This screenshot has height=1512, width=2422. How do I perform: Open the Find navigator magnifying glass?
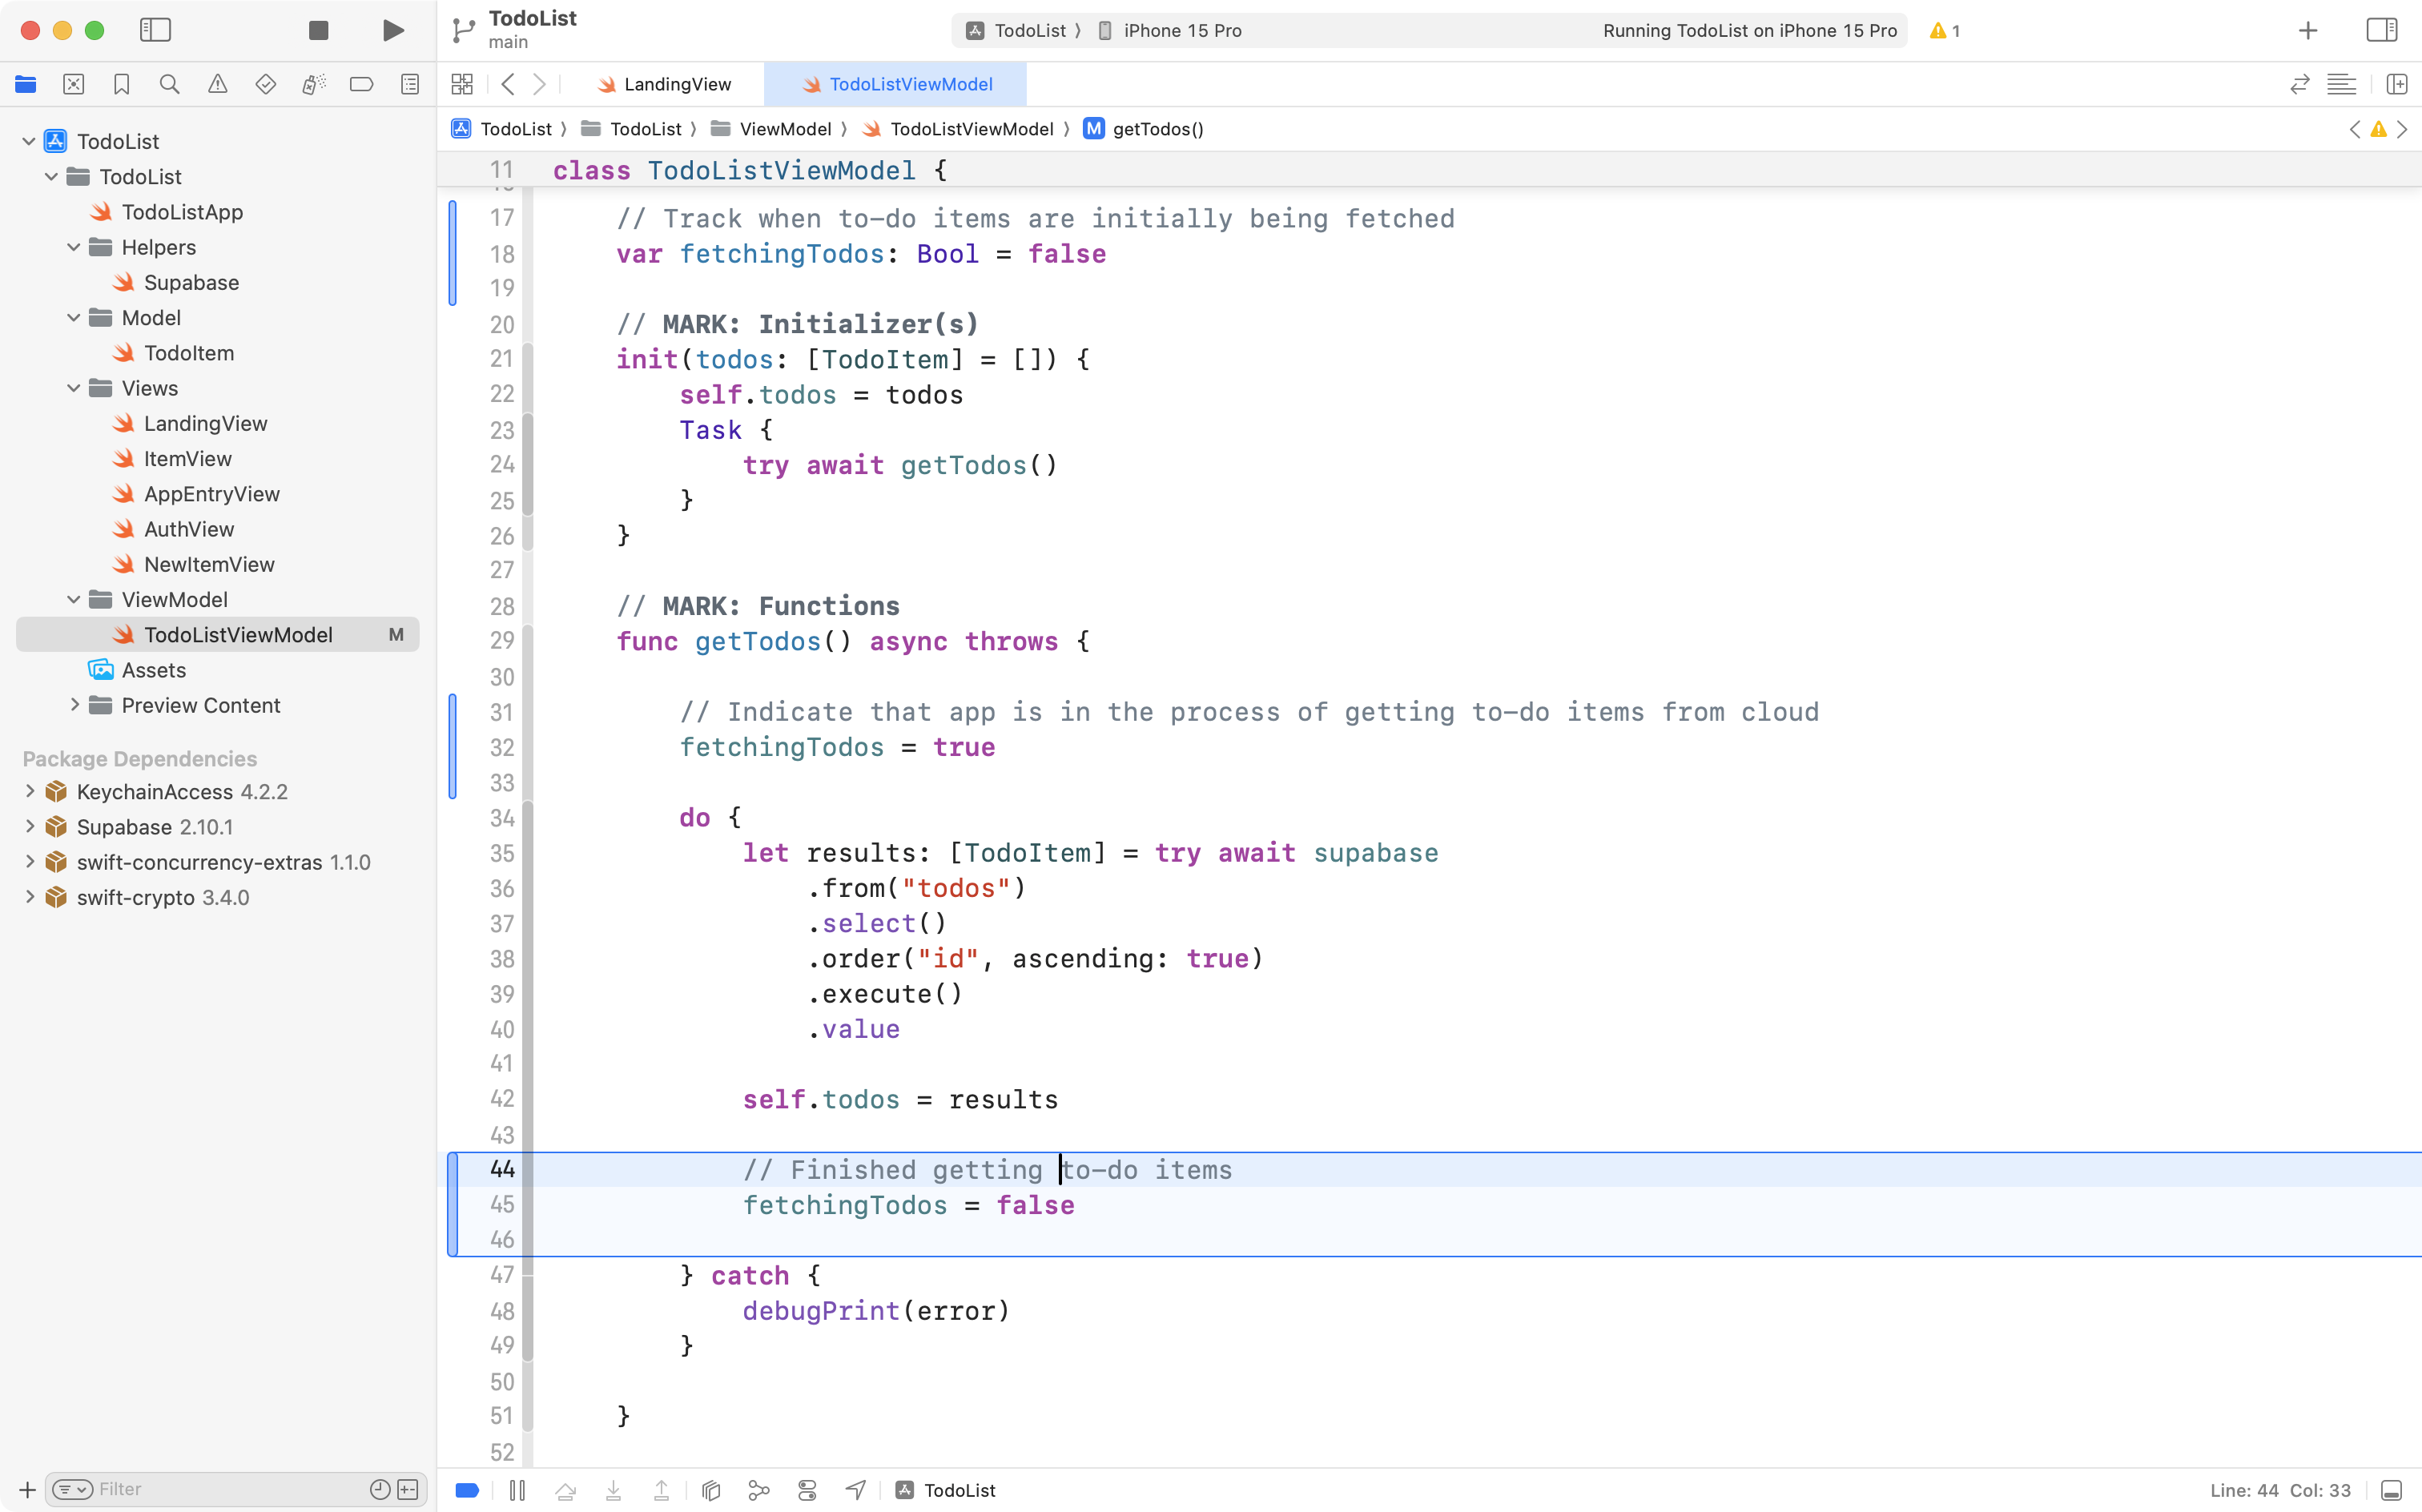click(x=170, y=84)
